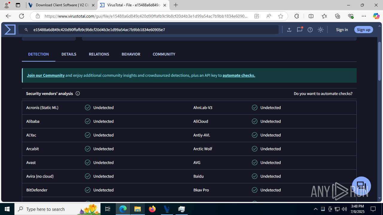Add page to favorites star icon
This screenshot has height=215, width=383.
pyautogui.click(x=281, y=16)
